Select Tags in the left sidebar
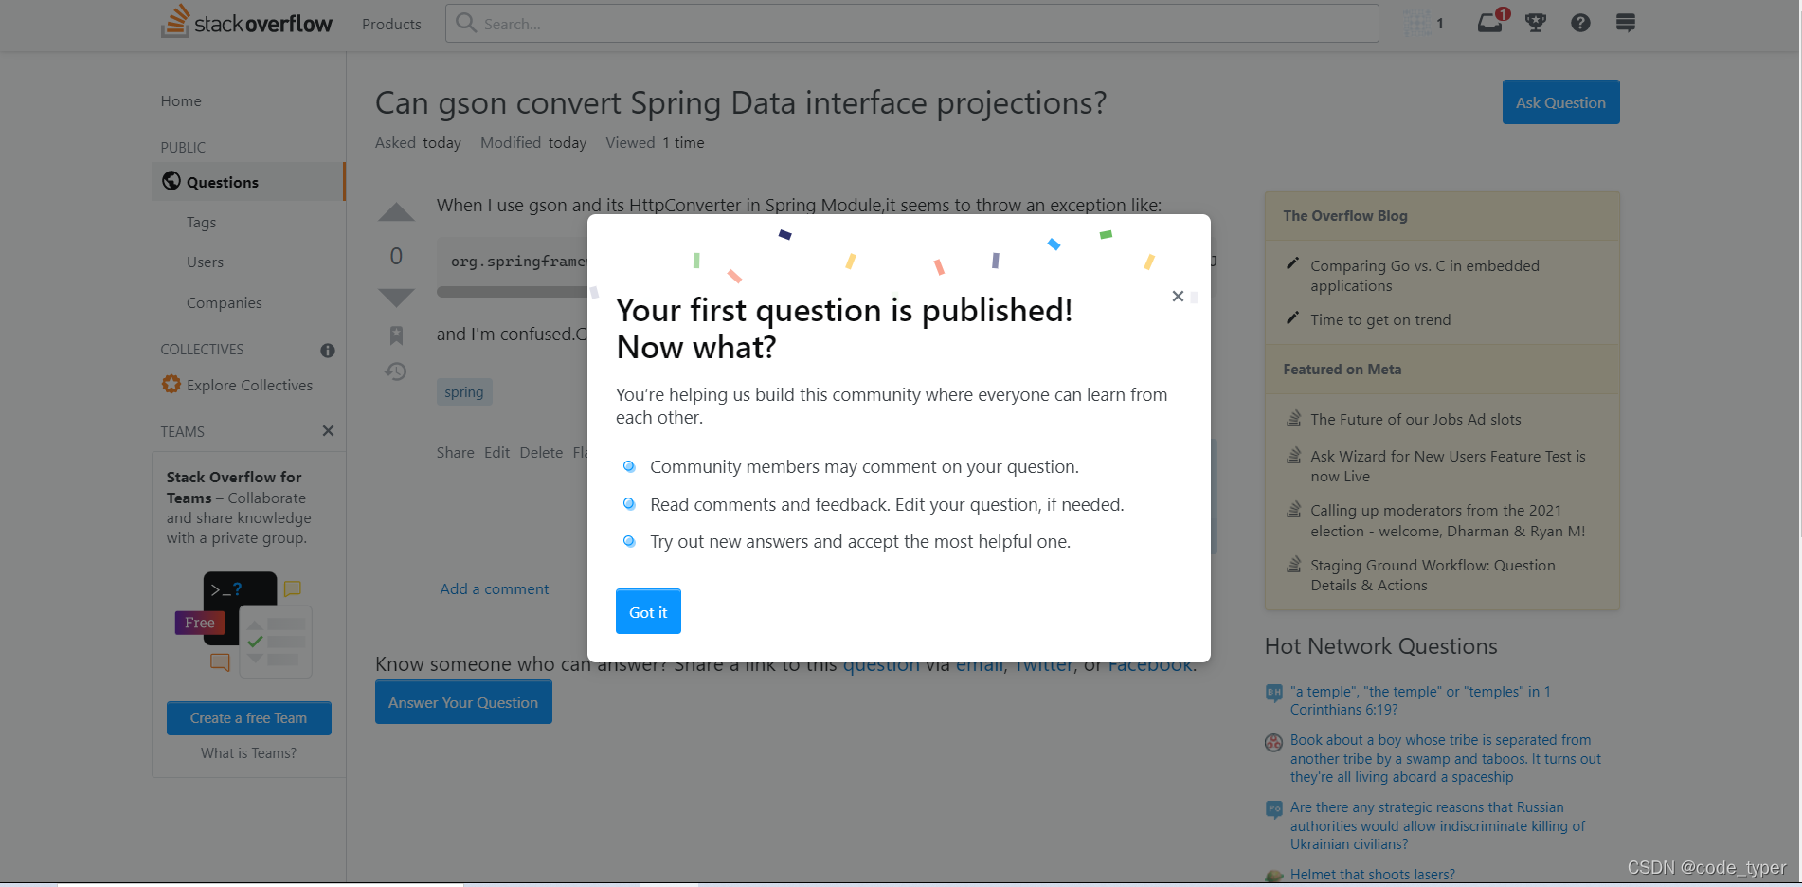 201,223
